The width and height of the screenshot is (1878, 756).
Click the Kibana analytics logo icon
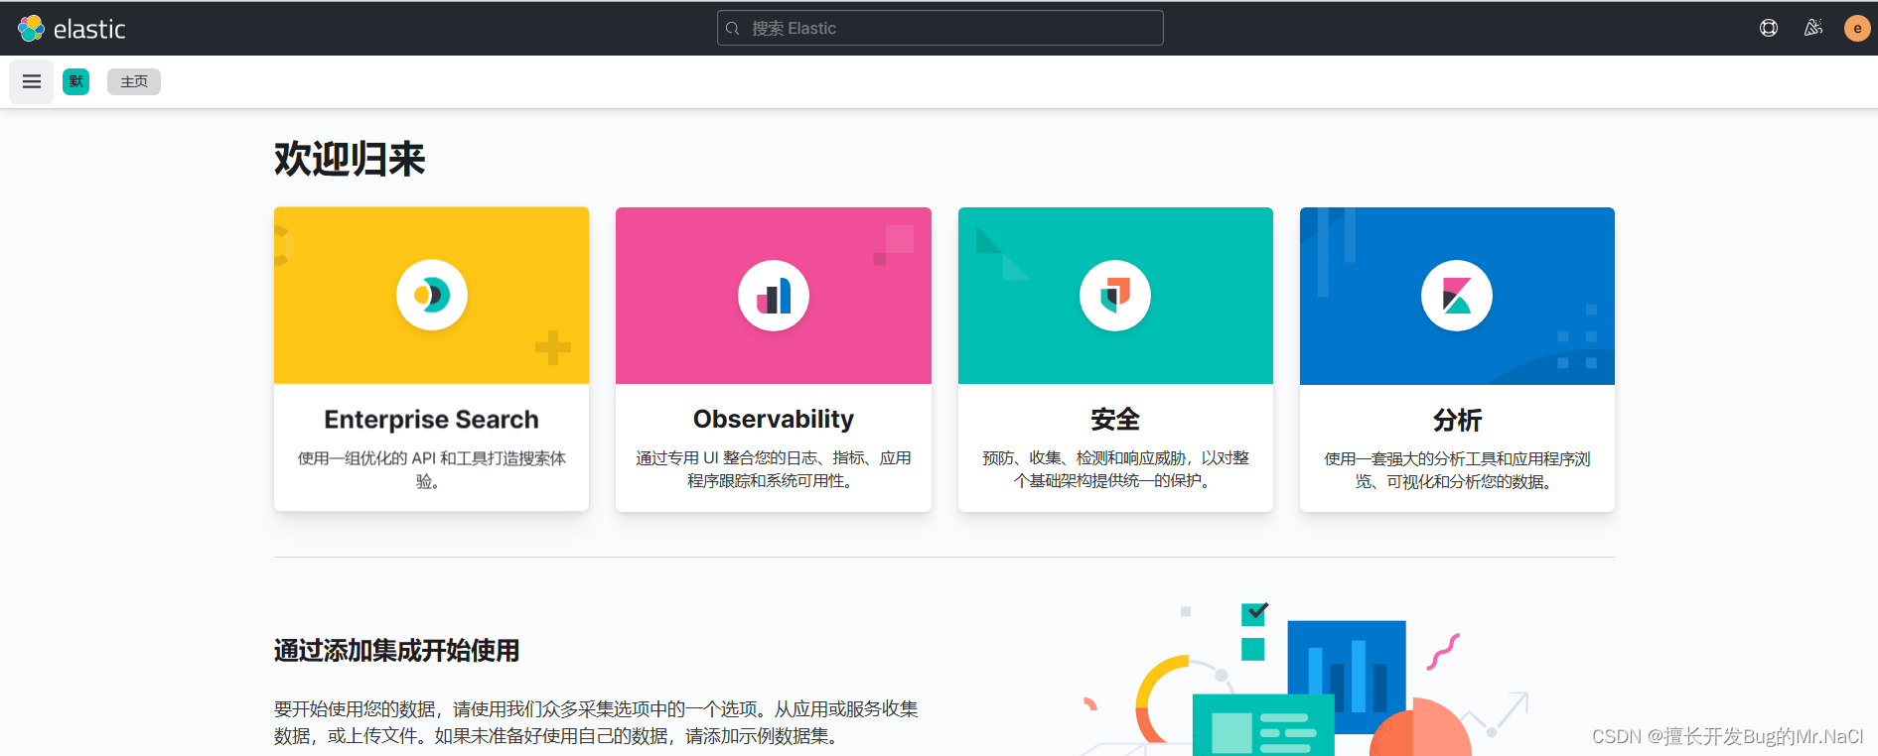tap(1457, 296)
